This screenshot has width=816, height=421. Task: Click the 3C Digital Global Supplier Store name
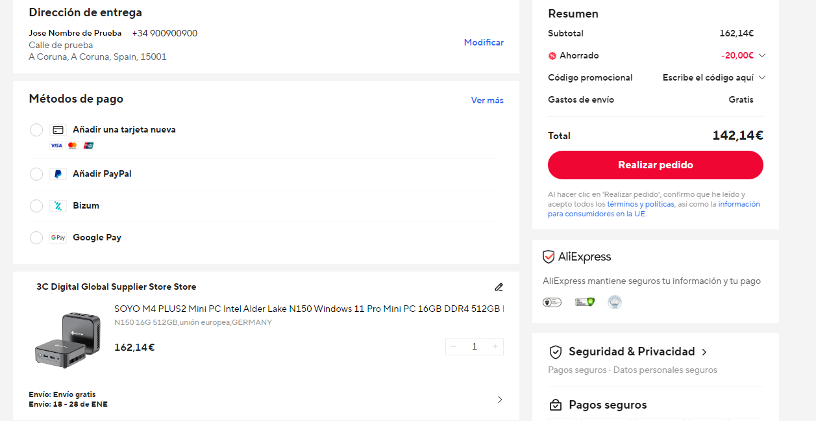116,287
